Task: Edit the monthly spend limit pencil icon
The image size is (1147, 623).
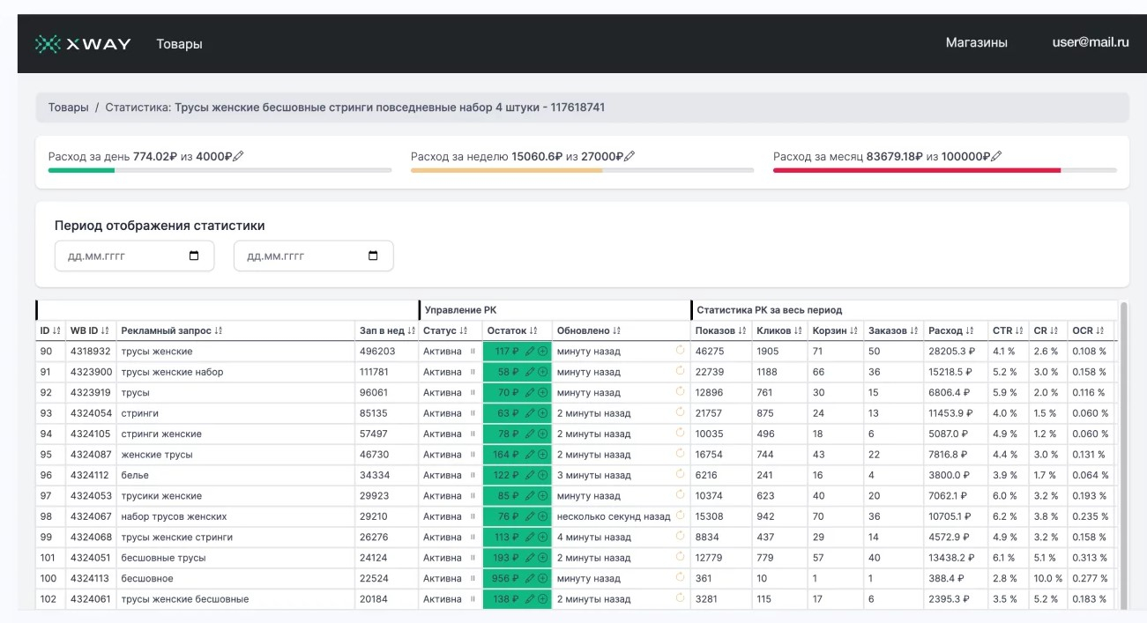Action: click(996, 156)
